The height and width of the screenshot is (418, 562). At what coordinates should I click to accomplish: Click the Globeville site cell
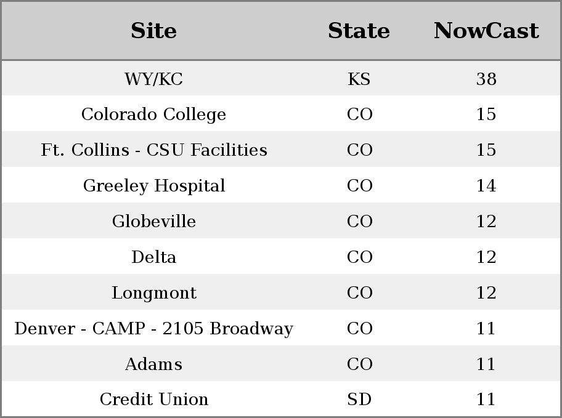154,221
